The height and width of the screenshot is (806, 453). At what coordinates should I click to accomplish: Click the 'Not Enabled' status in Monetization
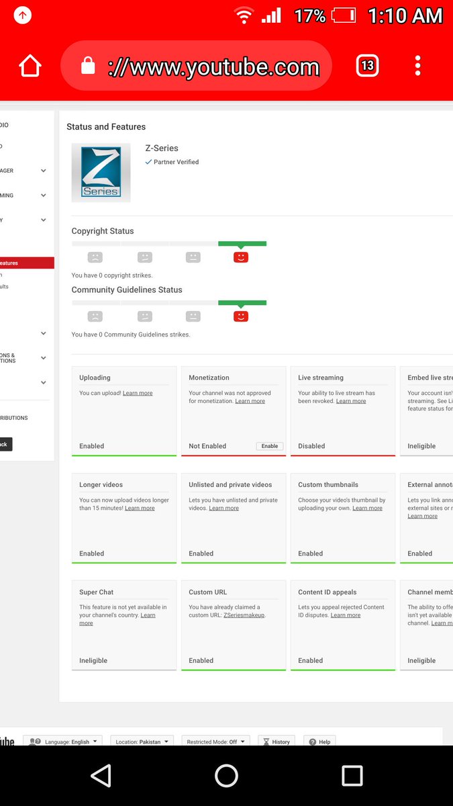pos(207,446)
